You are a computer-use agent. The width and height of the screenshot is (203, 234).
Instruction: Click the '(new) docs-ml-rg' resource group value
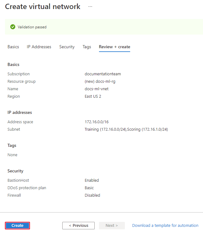click(x=100, y=82)
